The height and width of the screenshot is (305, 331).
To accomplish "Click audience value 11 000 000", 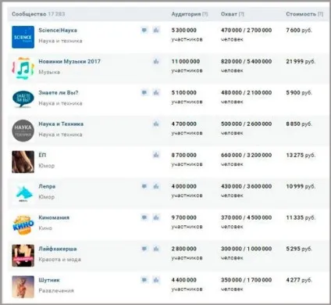I will [186, 62].
